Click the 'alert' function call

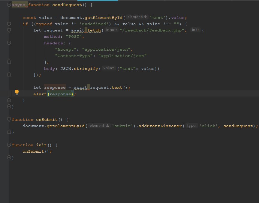(x=40, y=94)
